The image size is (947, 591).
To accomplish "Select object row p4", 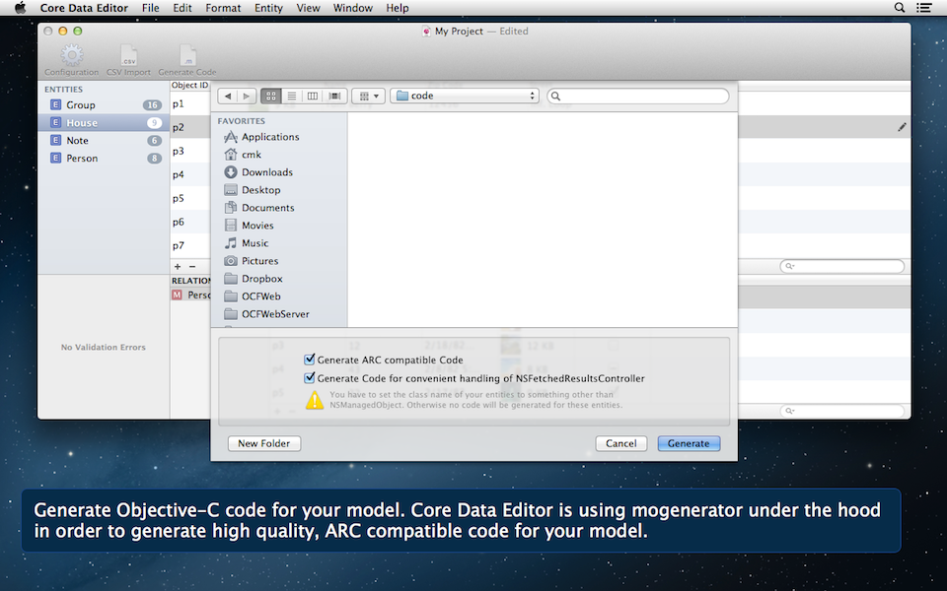I will coord(190,175).
